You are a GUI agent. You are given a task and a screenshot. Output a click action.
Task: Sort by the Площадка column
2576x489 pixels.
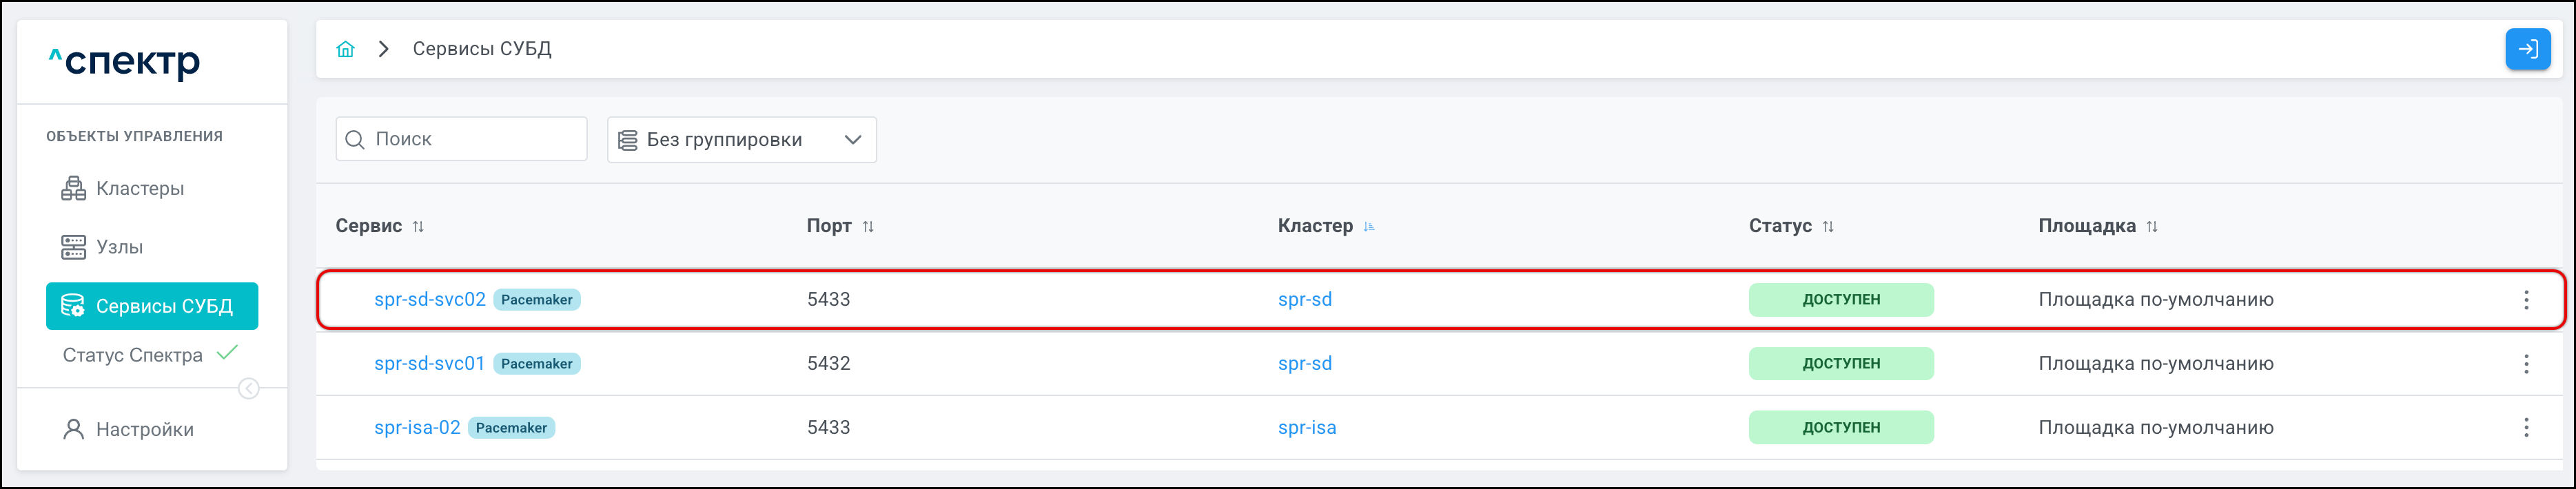(x=2152, y=227)
